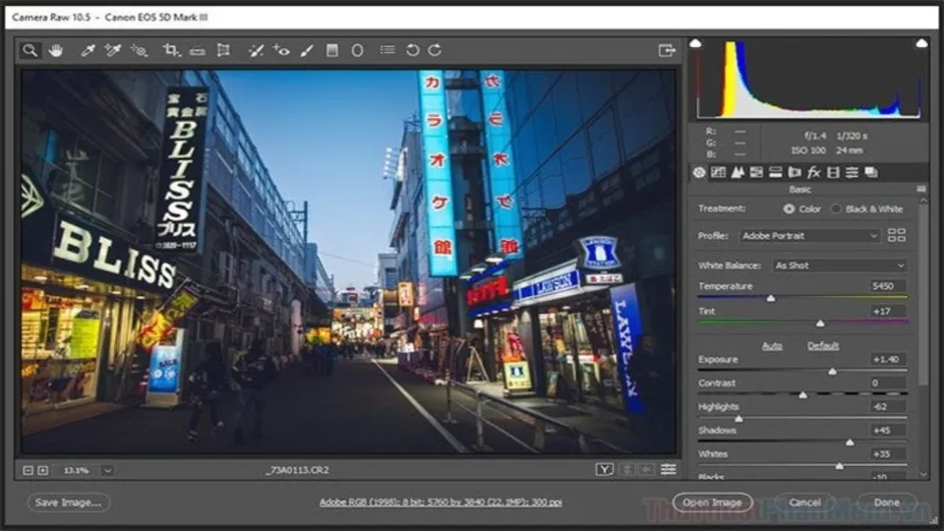Switch to the HSL Adjustments panel tab
Viewport: 944px width, 531px height.
coord(757,173)
